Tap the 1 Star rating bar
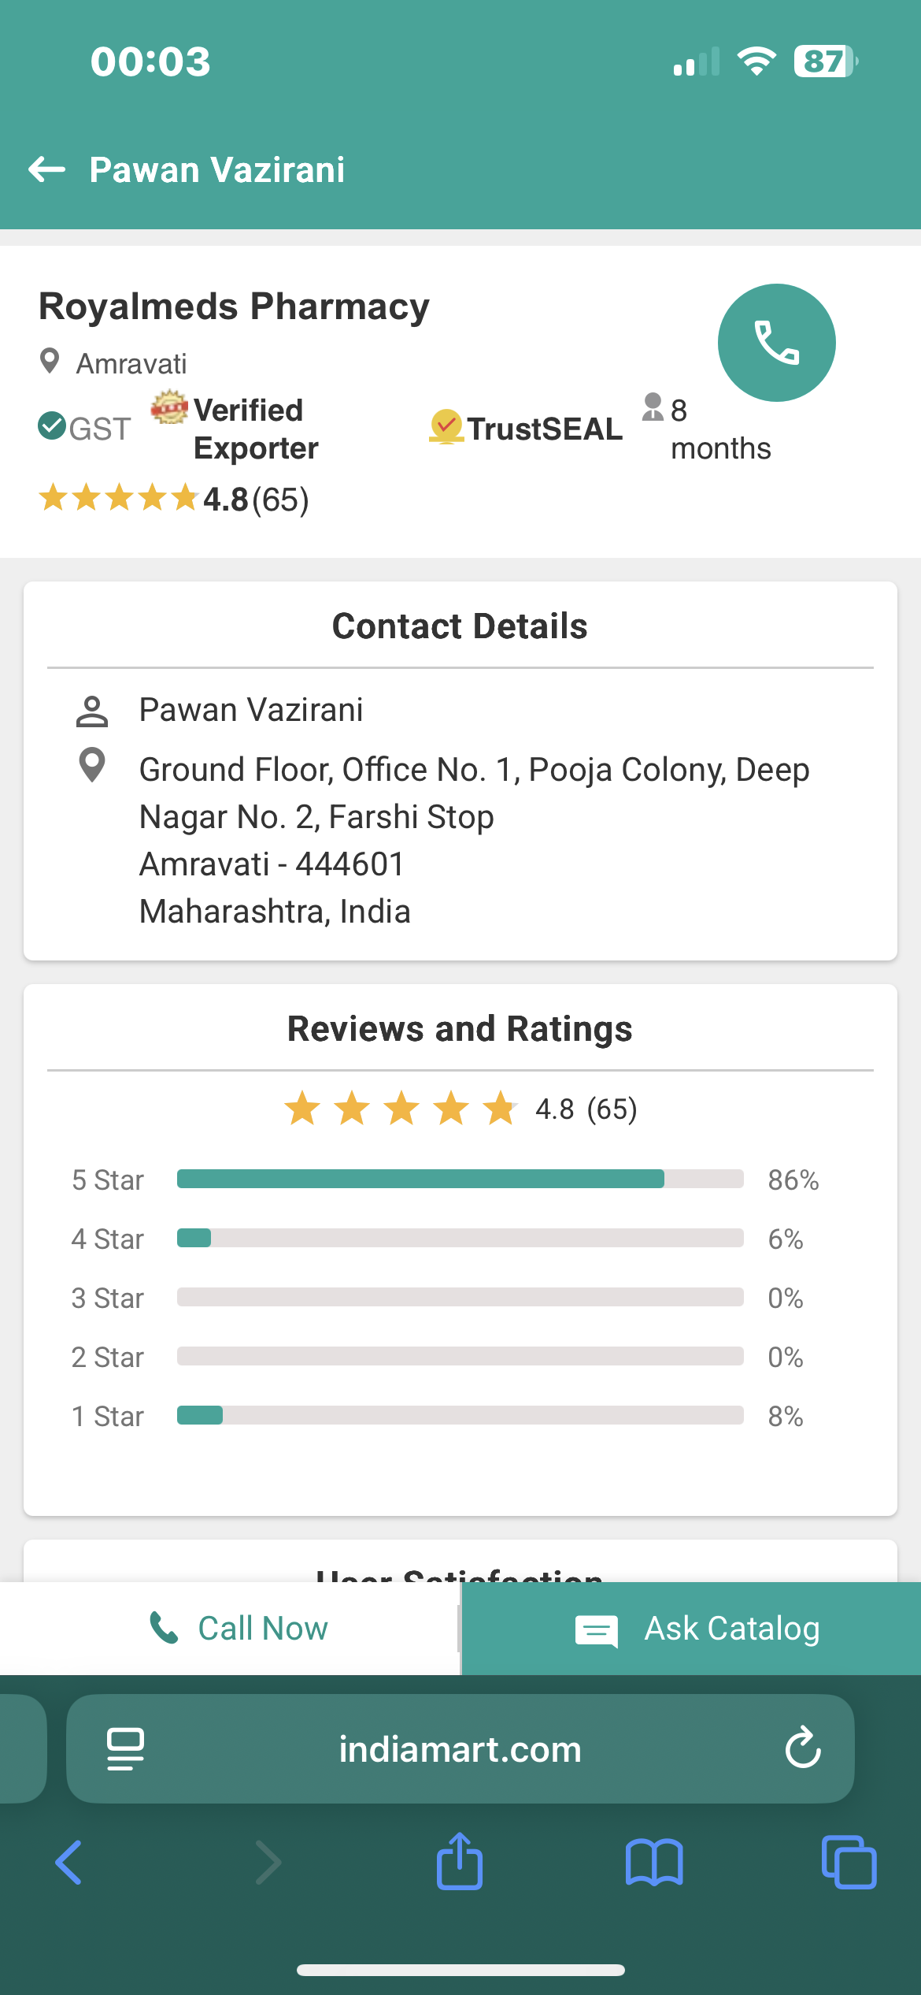This screenshot has height=1995, width=921. click(x=460, y=1415)
